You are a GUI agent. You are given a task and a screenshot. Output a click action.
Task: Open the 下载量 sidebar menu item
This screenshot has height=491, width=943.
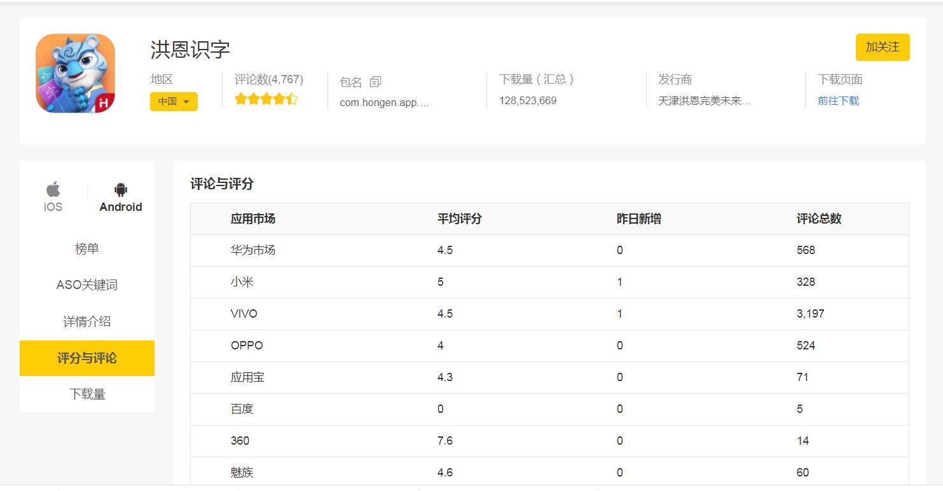tap(87, 394)
